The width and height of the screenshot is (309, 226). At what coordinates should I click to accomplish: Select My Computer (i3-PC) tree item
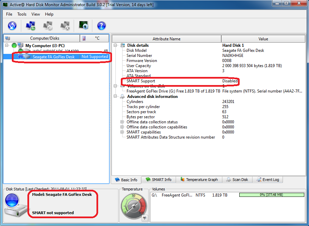(45, 45)
